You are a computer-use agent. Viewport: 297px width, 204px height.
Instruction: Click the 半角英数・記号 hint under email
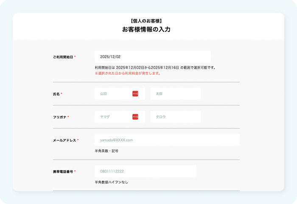(106, 151)
